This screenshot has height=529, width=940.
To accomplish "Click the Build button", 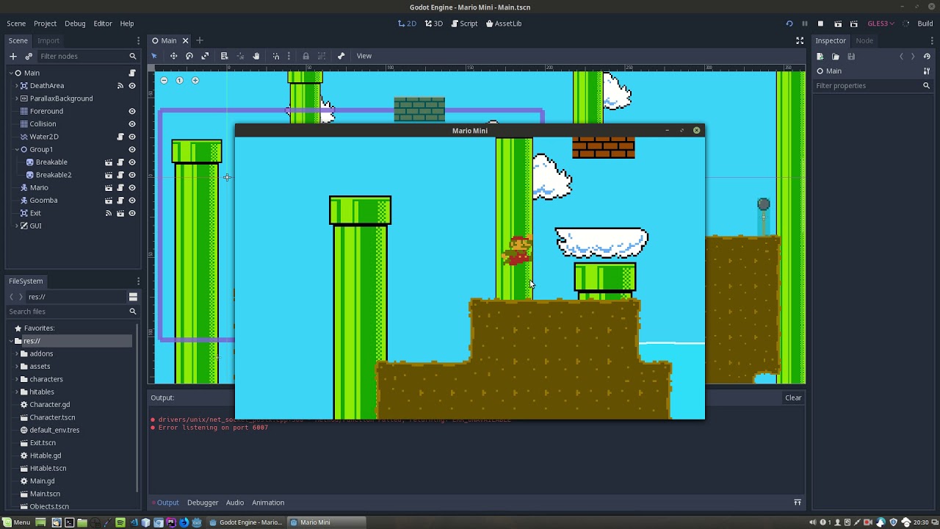I will click(925, 24).
